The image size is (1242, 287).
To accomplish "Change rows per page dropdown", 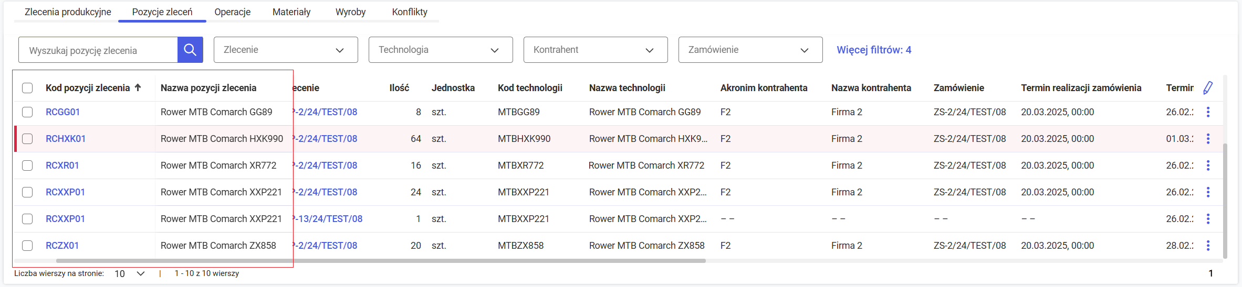I will [x=129, y=273].
